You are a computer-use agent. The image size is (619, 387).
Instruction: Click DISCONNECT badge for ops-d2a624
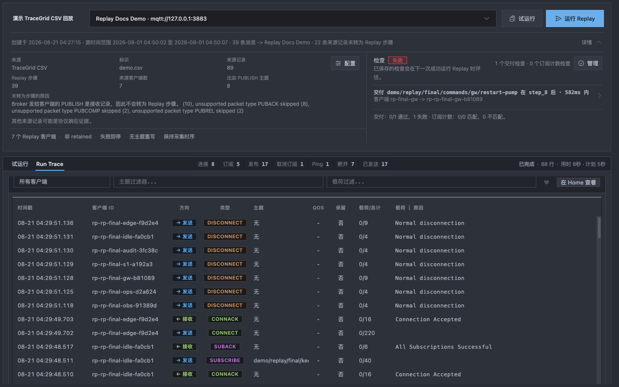pyautogui.click(x=225, y=292)
